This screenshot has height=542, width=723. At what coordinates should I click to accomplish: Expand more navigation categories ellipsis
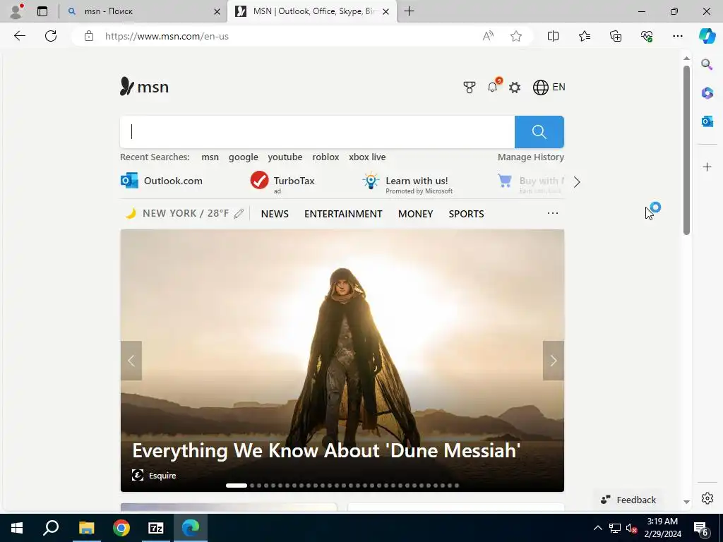click(552, 213)
